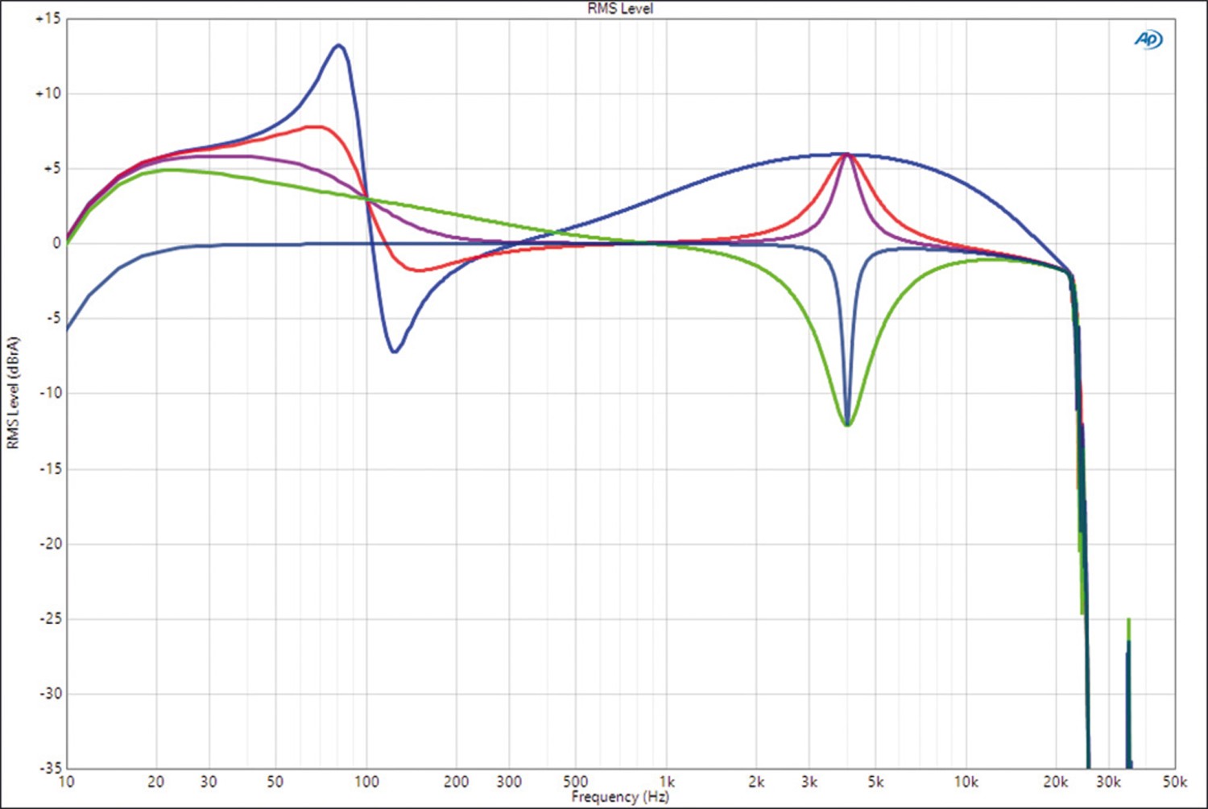Click the '1k' frequency axis label

point(667,782)
